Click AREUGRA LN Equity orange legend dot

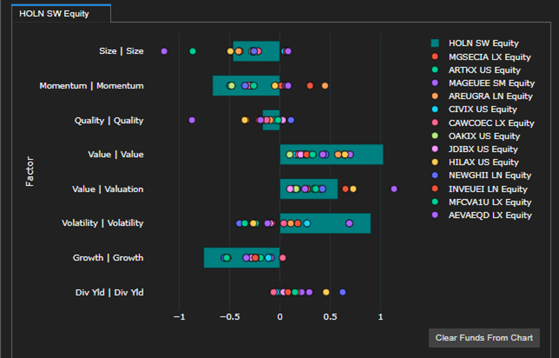[x=435, y=96]
